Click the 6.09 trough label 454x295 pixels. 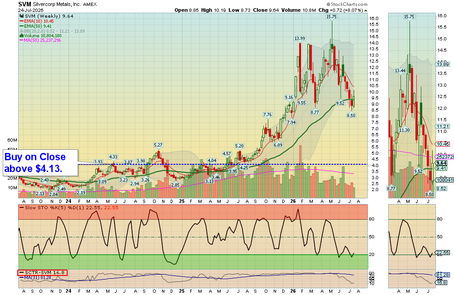278,145
